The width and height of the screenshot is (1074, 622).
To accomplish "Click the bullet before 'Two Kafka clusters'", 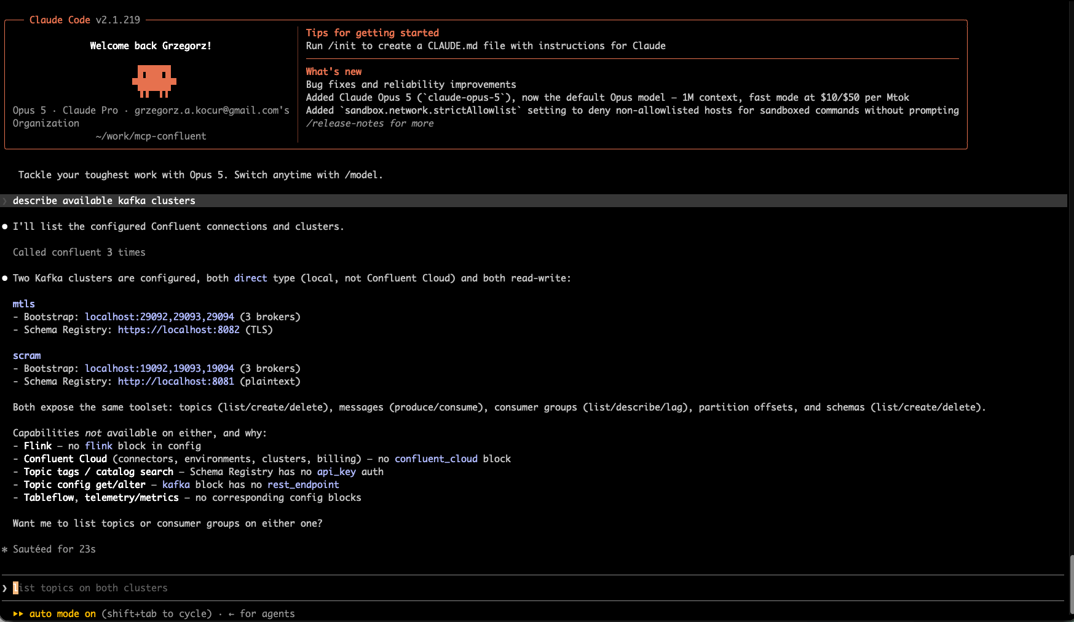I will [5, 278].
